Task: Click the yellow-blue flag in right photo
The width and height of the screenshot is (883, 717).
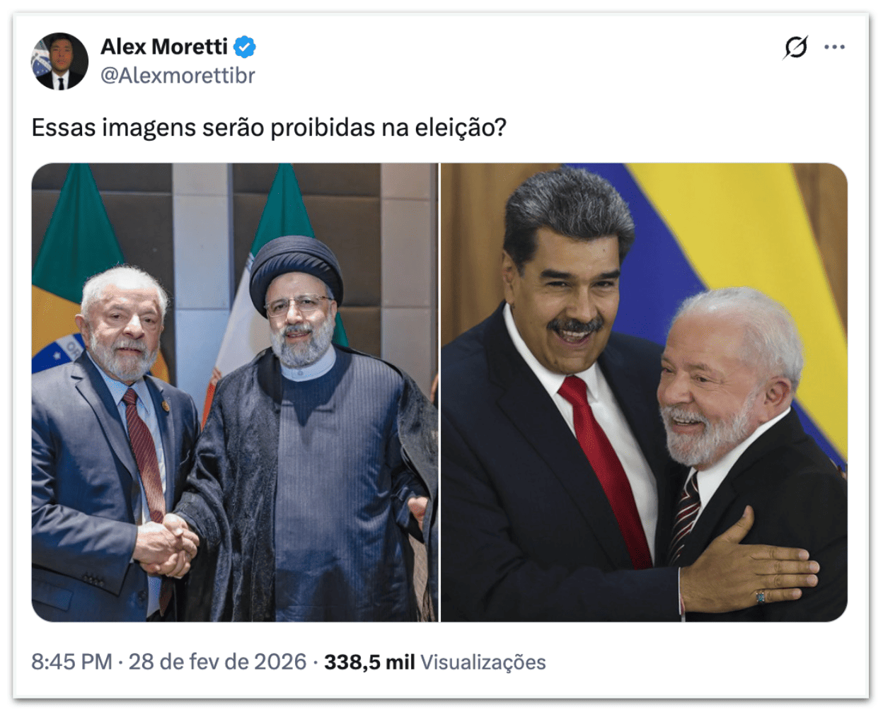Action: (x=736, y=283)
